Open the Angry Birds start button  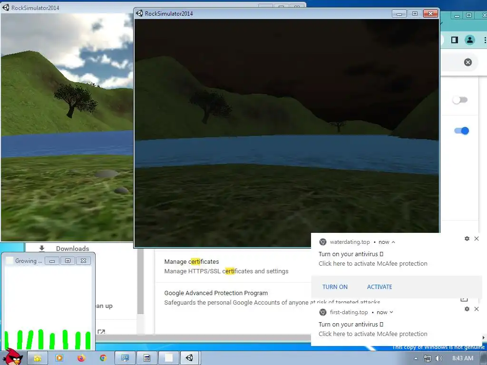point(13,356)
